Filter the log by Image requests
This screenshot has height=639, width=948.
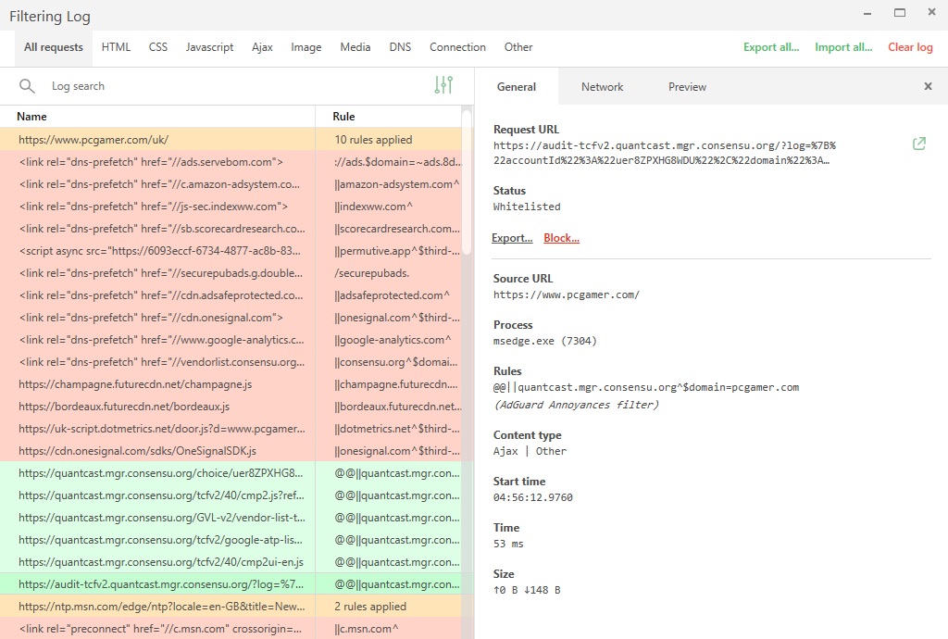point(306,47)
